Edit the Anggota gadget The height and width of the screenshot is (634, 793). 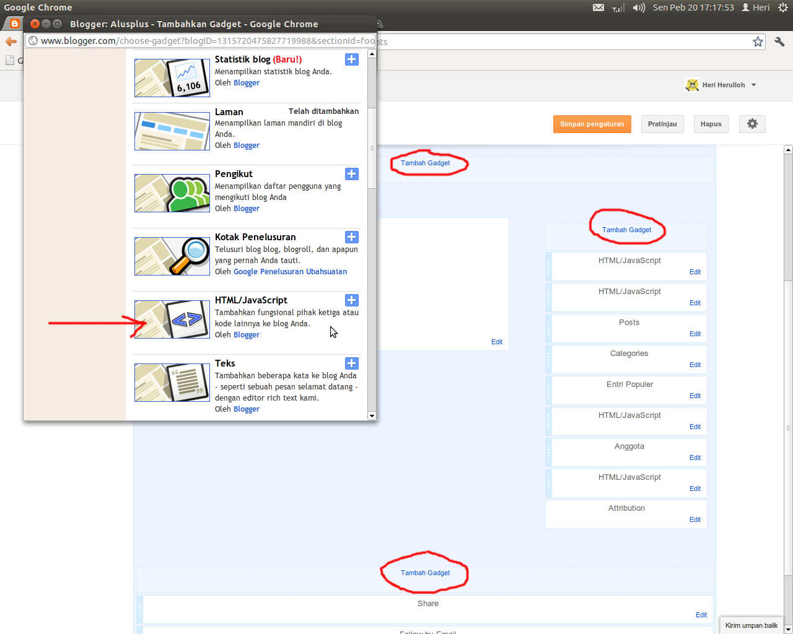695,458
